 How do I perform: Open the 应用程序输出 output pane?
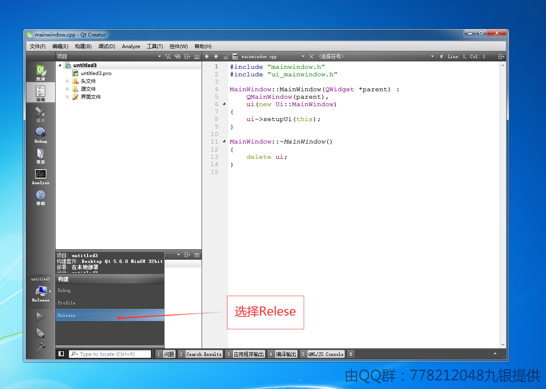click(245, 354)
